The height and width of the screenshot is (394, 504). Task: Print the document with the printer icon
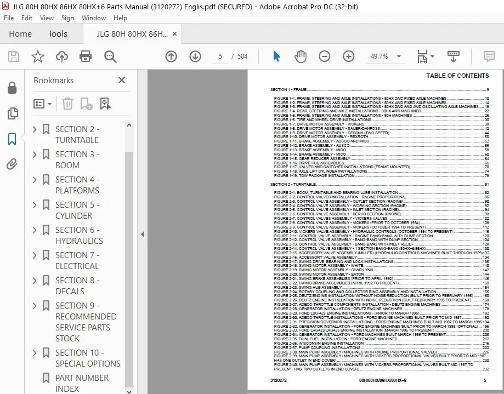(x=86, y=56)
